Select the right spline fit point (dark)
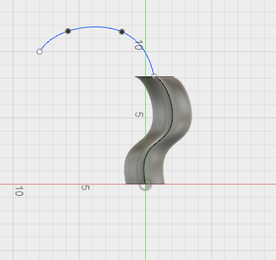 (x=122, y=31)
